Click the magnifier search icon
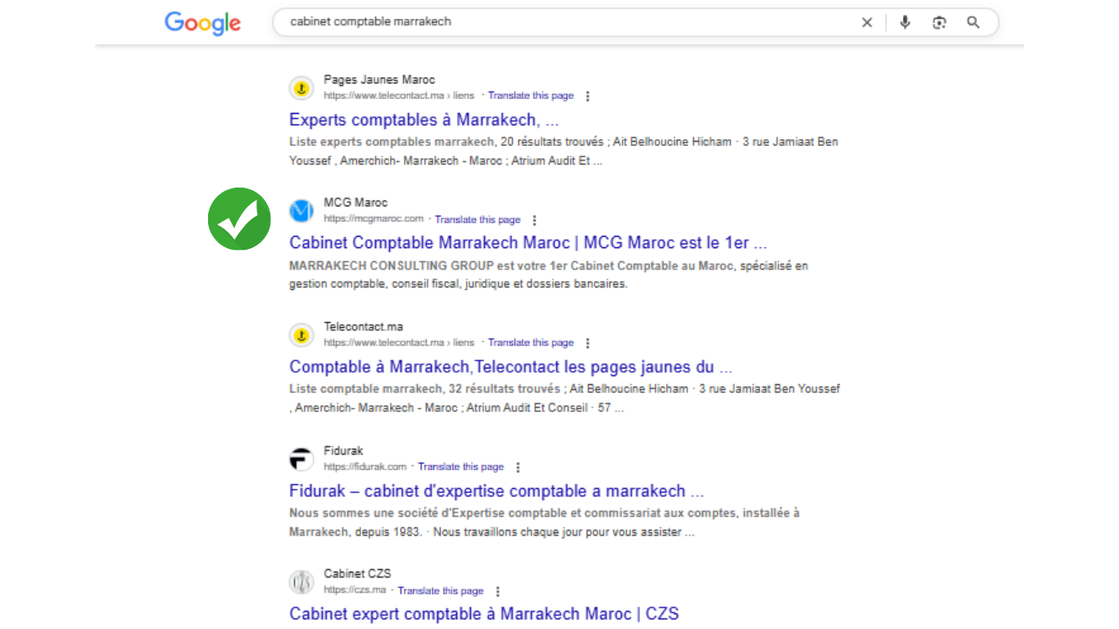The height and width of the screenshot is (629, 1119). pos(973,22)
